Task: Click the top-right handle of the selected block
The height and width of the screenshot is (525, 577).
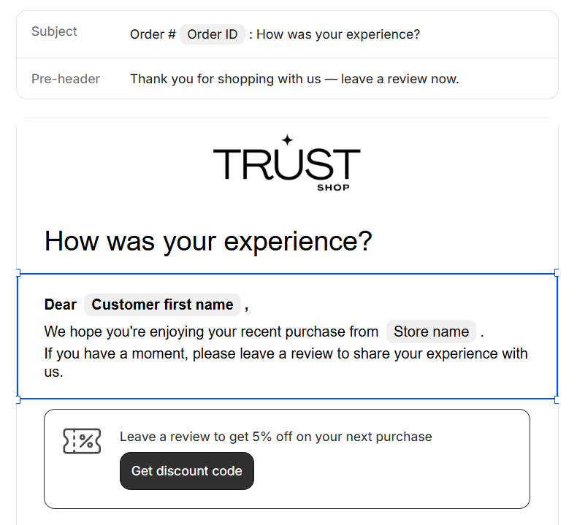Action: (557, 274)
